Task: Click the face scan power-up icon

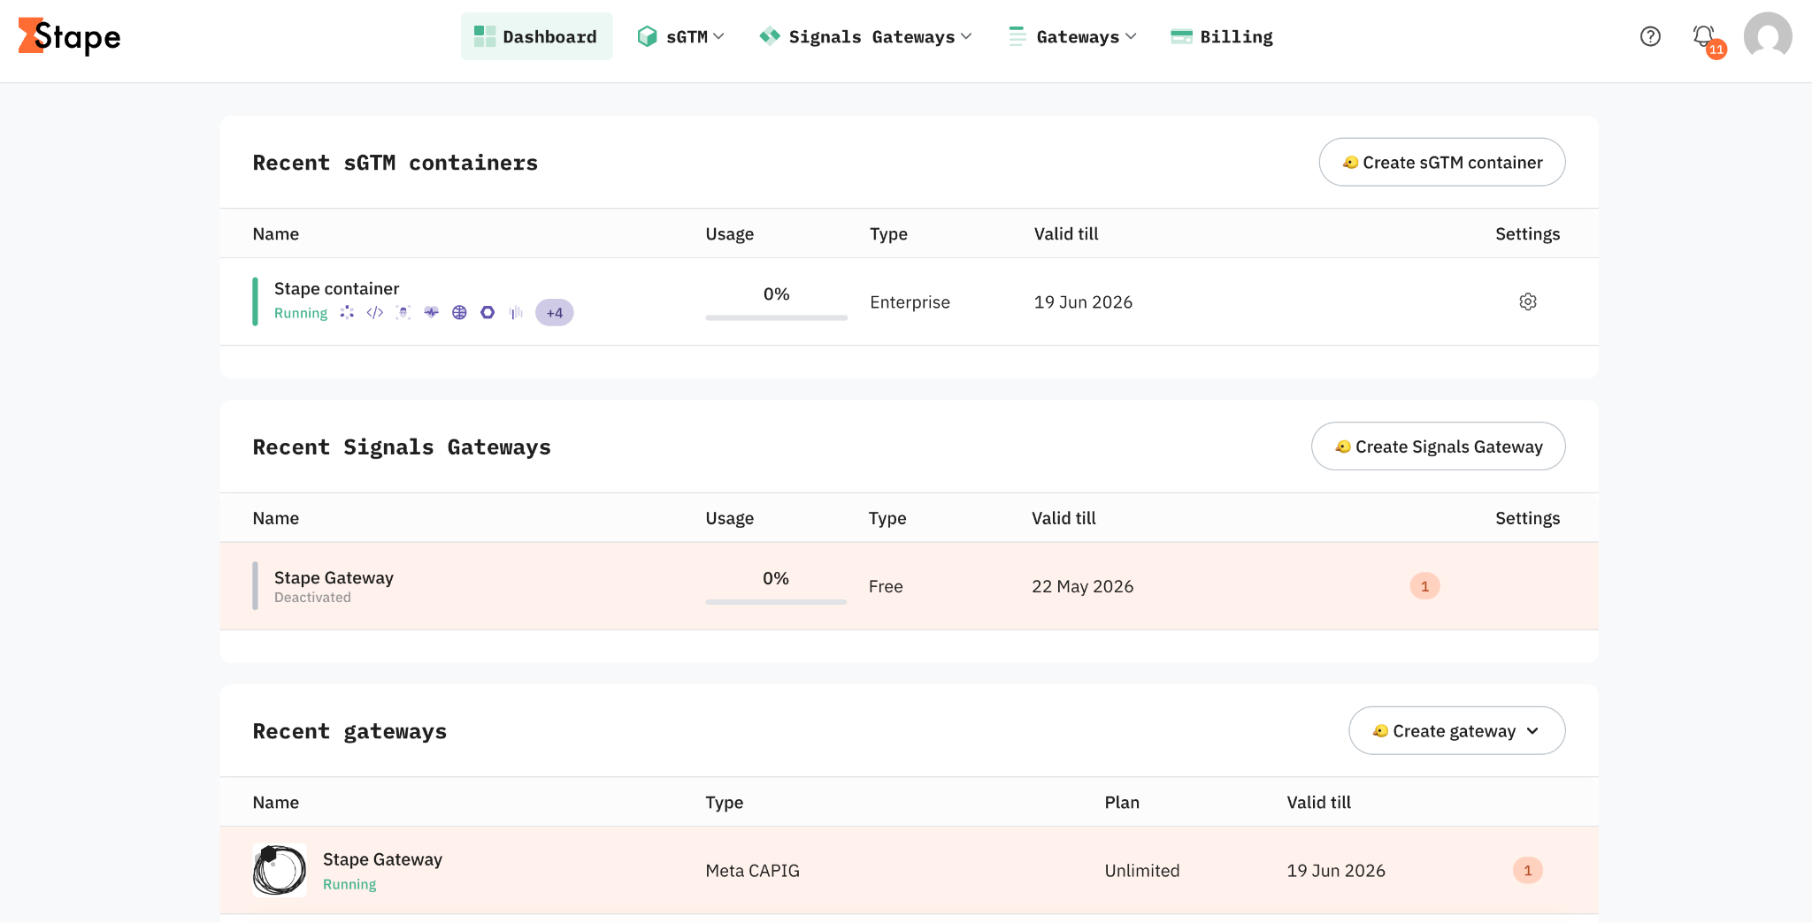Action: 403,312
